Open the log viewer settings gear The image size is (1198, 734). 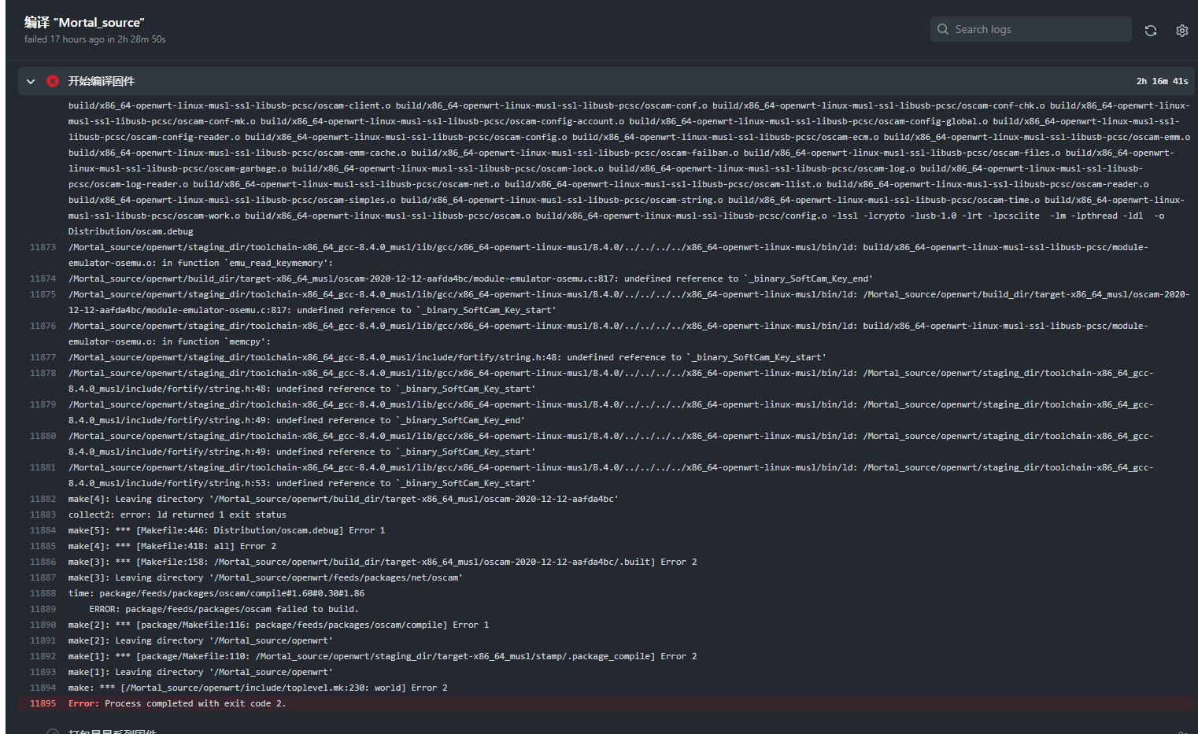coord(1181,30)
